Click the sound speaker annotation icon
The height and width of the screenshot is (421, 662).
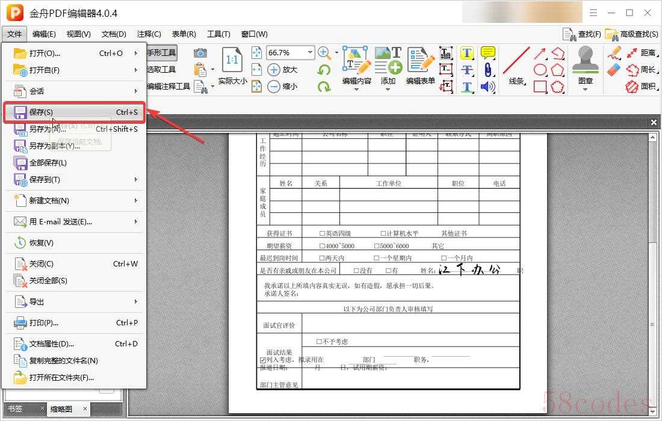click(487, 87)
